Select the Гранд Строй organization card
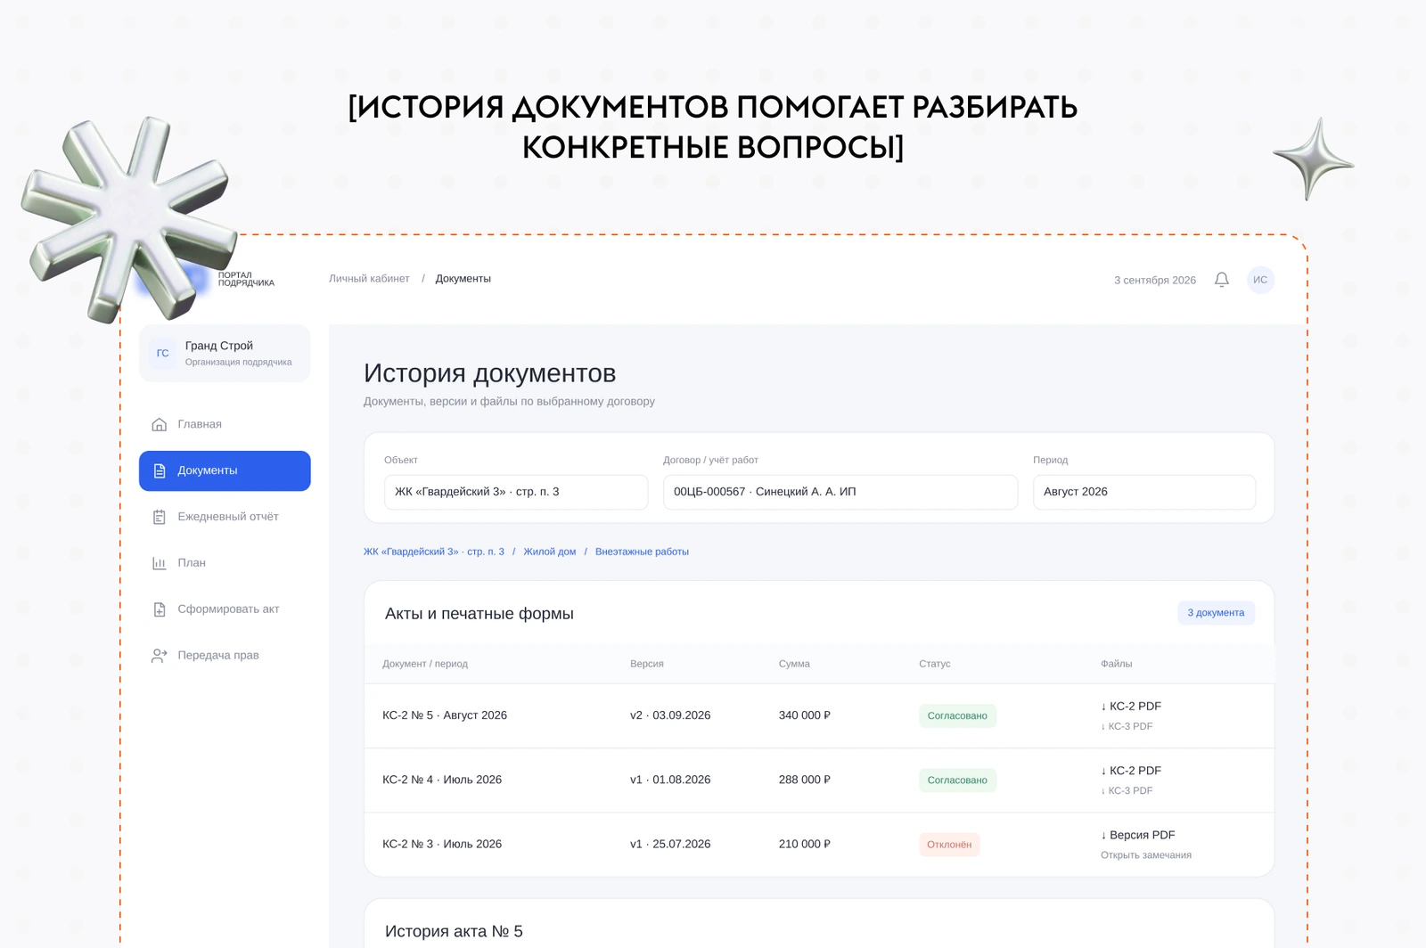Viewport: 1426px width, 948px height. (x=225, y=353)
